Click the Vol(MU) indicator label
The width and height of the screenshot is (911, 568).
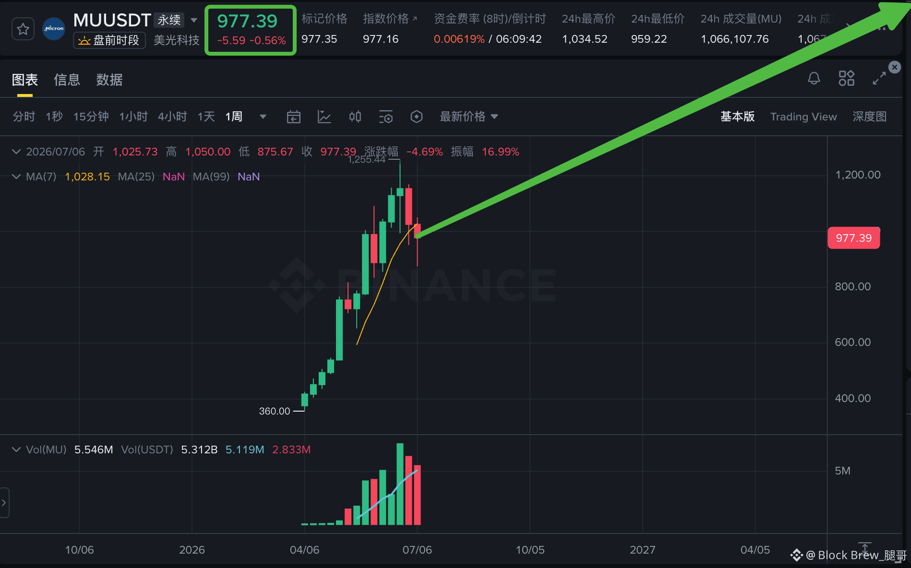[46, 450]
